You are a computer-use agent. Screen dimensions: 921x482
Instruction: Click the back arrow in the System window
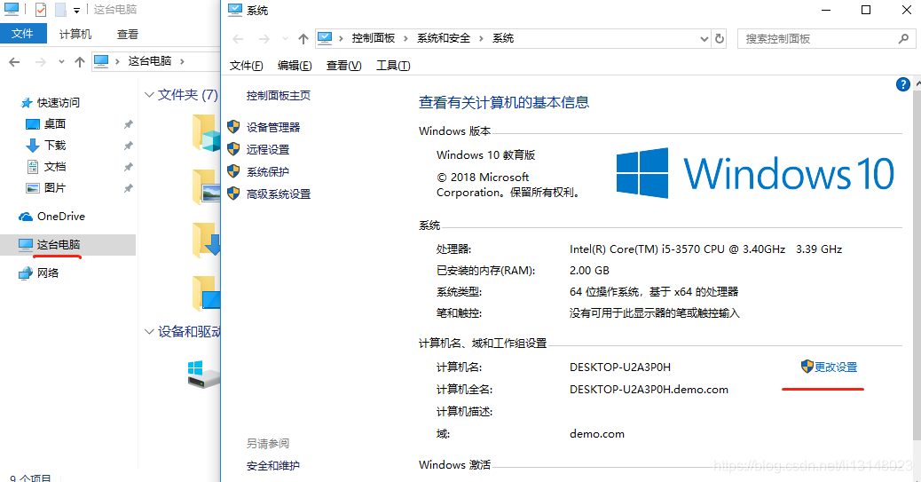(238, 39)
